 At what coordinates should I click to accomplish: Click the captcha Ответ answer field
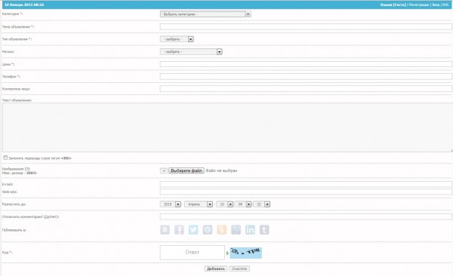[192, 253]
